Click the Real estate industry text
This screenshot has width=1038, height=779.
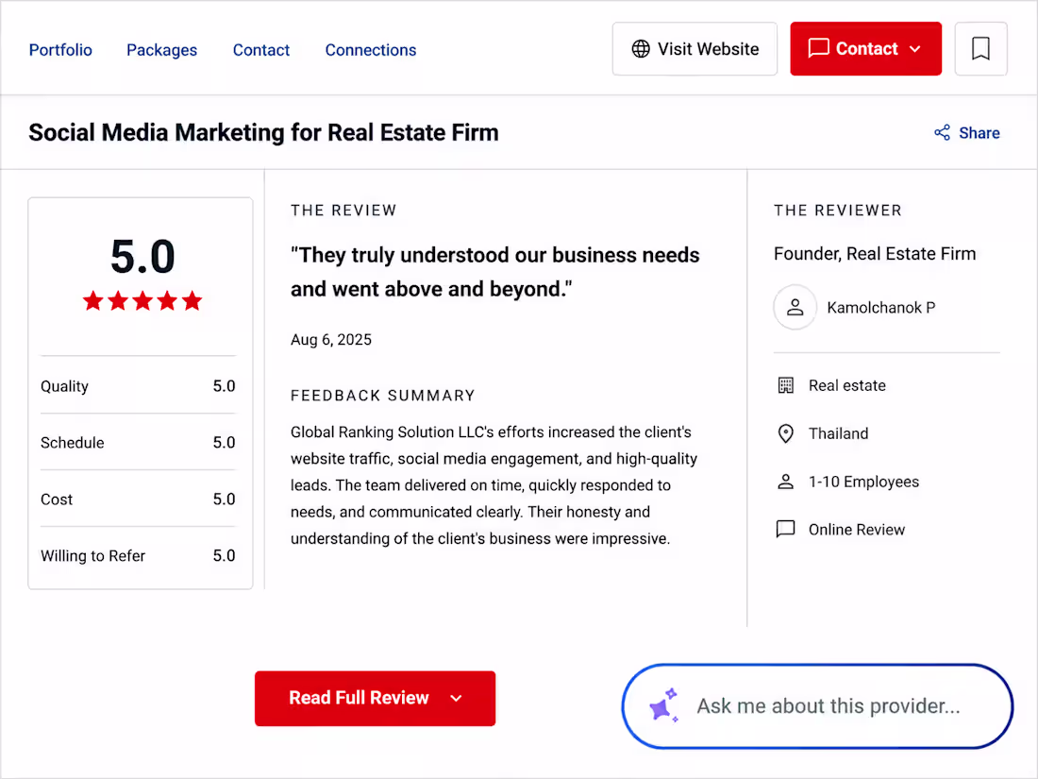(846, 385)
